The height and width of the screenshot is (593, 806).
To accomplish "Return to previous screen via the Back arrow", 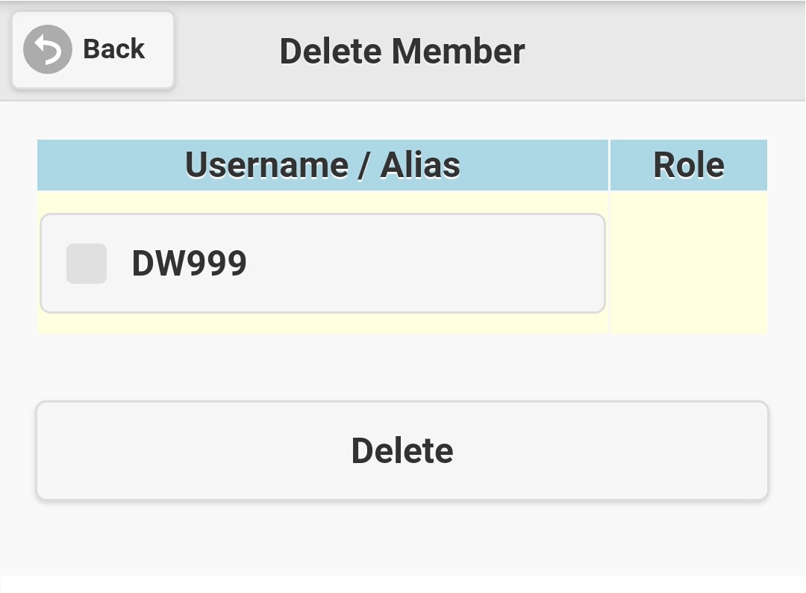I will coord(48,49).
